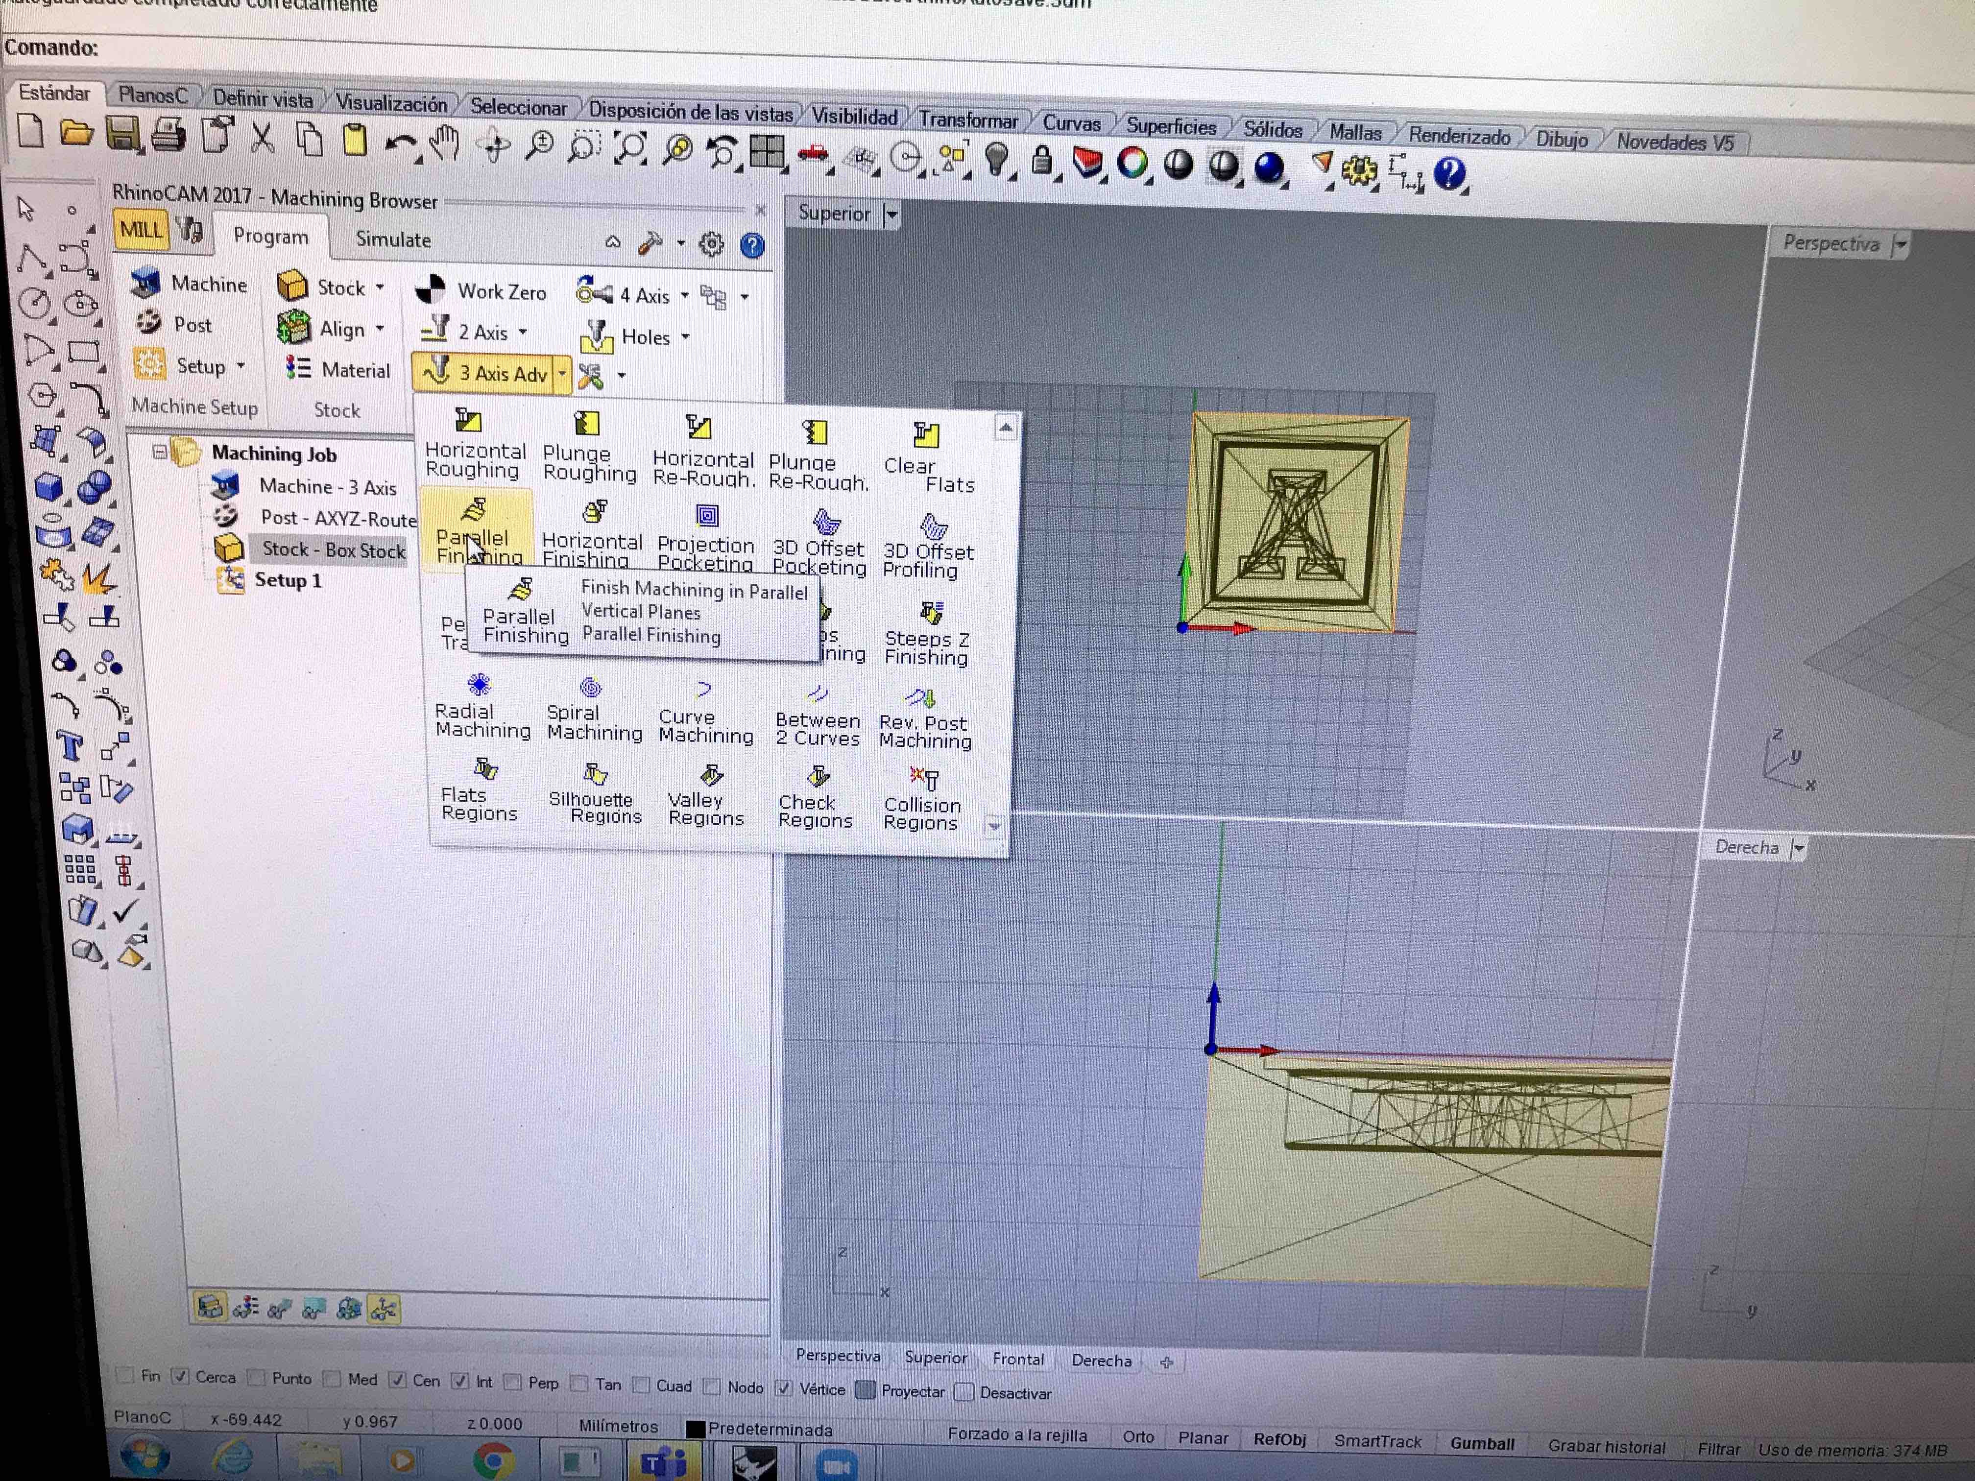
Task: Switch to the Simulate tab
Action: tap(393, 240)
